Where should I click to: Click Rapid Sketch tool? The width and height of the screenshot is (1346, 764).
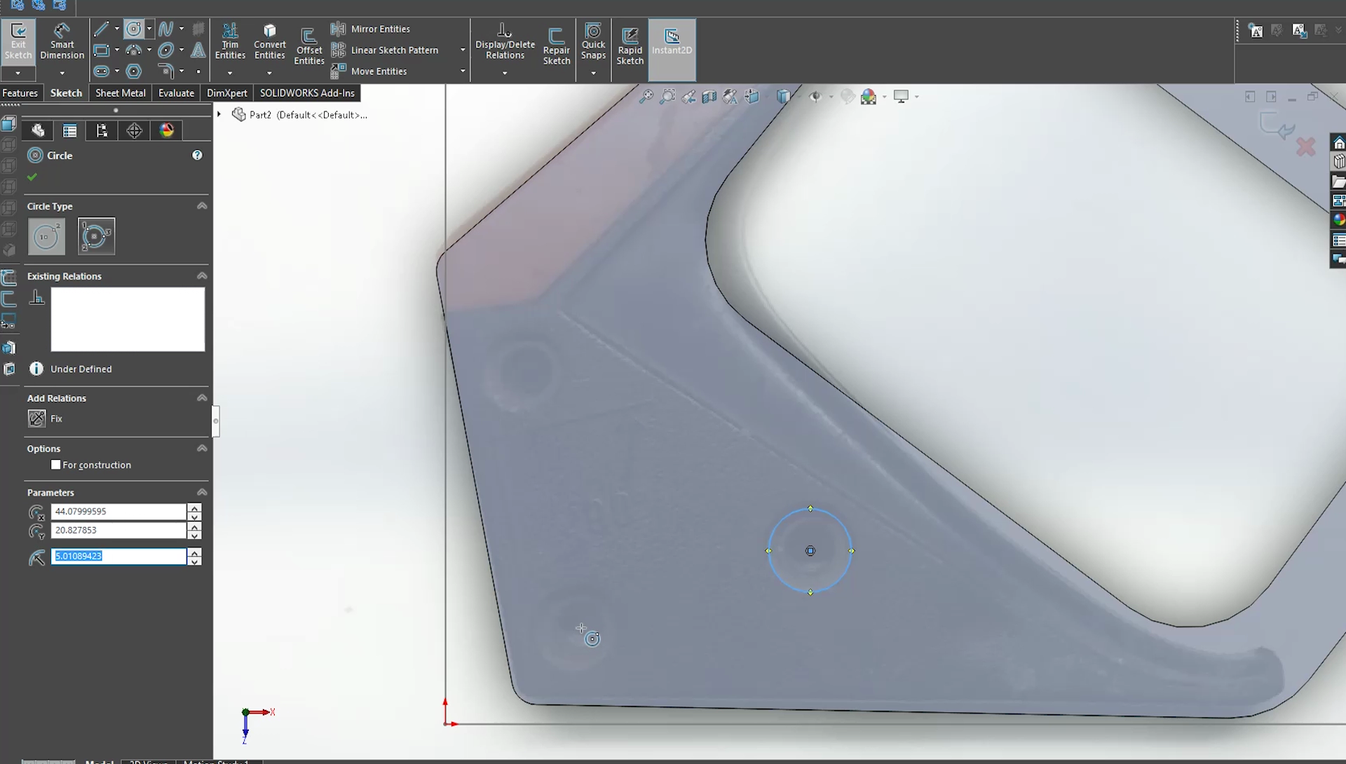click(630, 46)
